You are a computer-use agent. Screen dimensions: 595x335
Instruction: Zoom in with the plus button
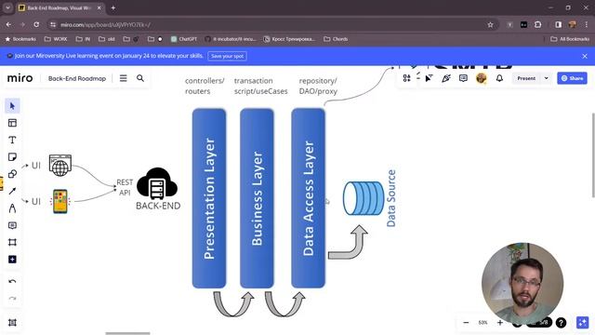click(500, 323)
